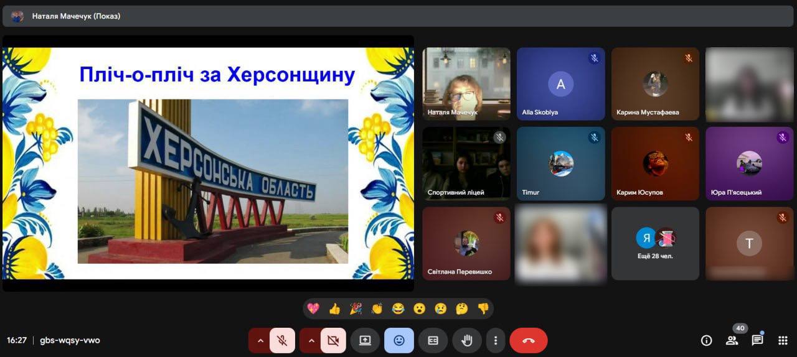Viewport: 797px width, 357px height.
Task: Click the slide title Пліч-о-пліч за Херсонщину
Action: click(217, 75)
